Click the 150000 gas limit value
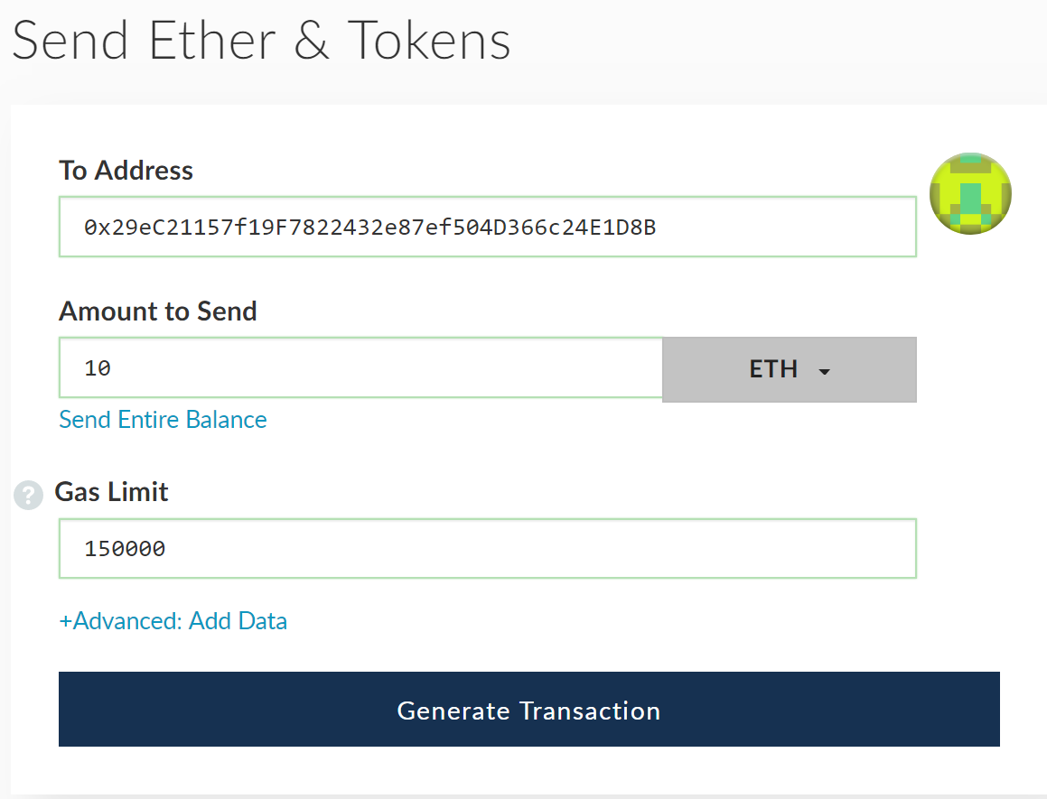The width and height of the screenshot is (1047, 799). [125, 549]
